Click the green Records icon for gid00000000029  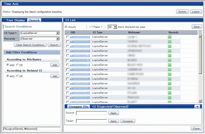169,74
